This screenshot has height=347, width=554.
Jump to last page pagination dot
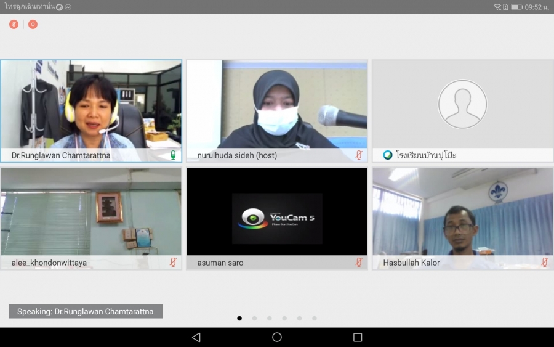point(315,319)
